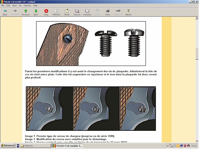Go back with the Back arrow
199x149 pixels.
tap(5, 12)
